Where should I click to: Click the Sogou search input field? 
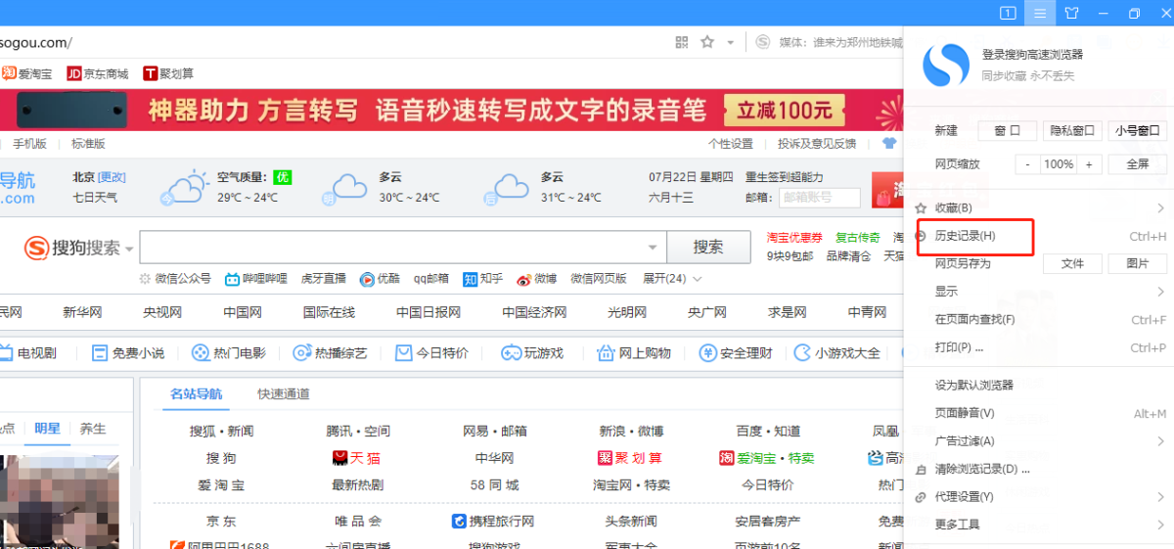391,247
